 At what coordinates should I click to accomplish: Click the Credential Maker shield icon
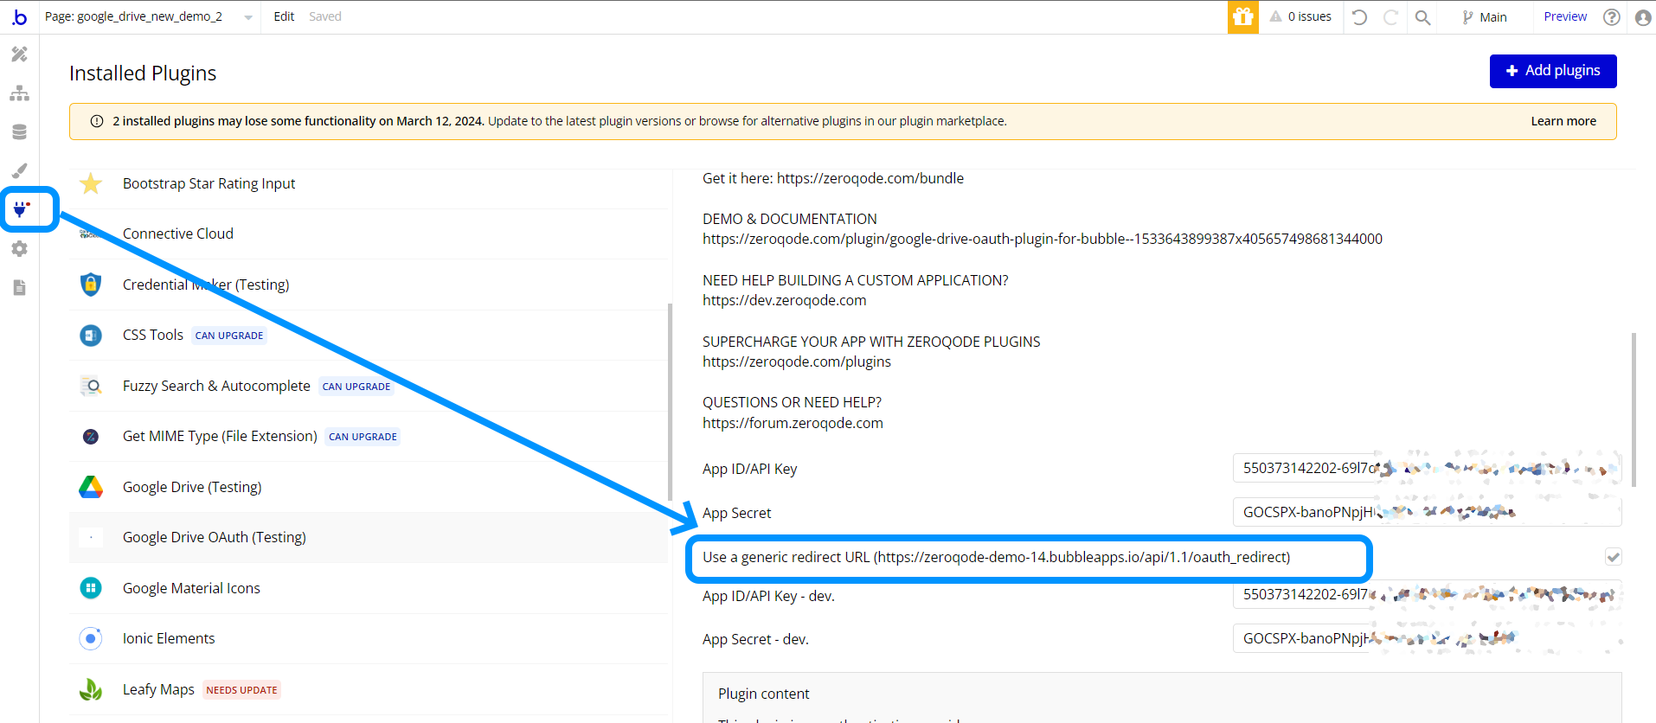[x=91, y=285]
